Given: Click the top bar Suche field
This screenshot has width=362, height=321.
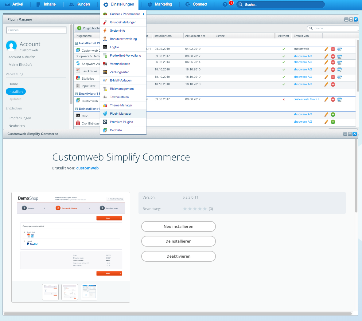Looking at the screenshot, I should (x=281, y=4).
